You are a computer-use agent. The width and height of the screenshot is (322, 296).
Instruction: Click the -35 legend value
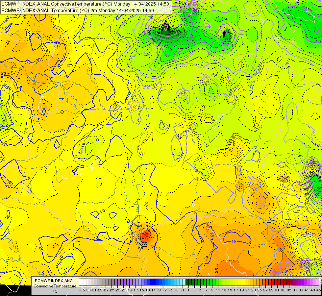click(82, 290)
